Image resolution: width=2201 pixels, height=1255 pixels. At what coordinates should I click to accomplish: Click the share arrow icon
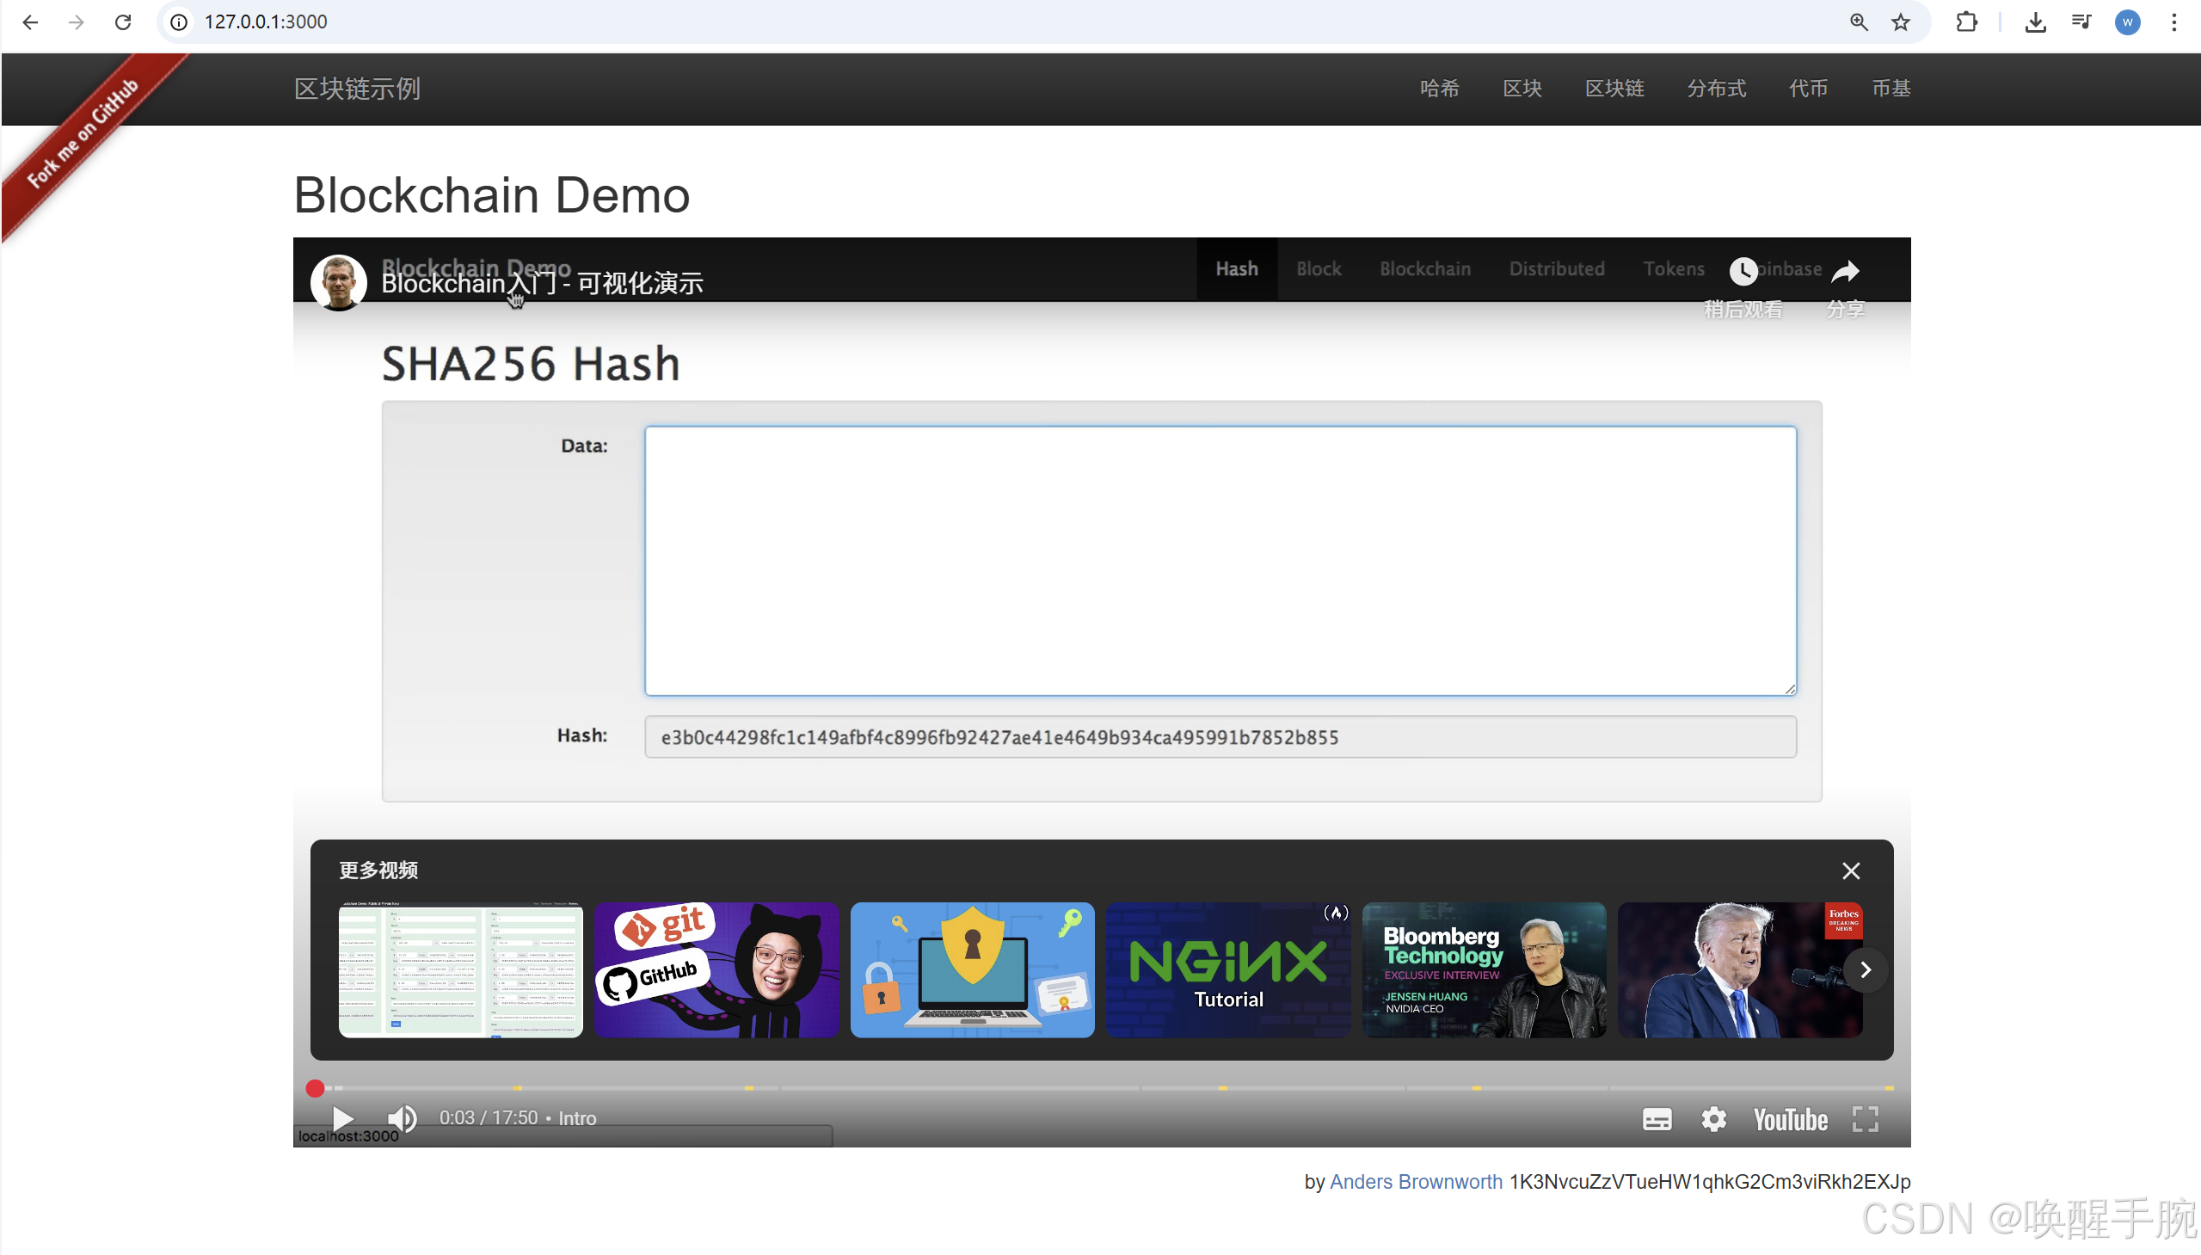[x=1845, y=272]
